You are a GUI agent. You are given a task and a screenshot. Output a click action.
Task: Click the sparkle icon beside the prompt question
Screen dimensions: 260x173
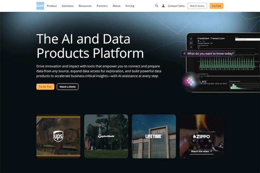pyautogui.click(x=184, y=53)
